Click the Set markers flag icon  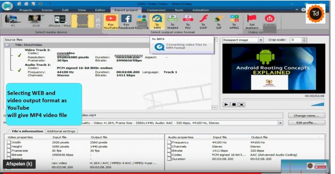[x=252, y=22]
